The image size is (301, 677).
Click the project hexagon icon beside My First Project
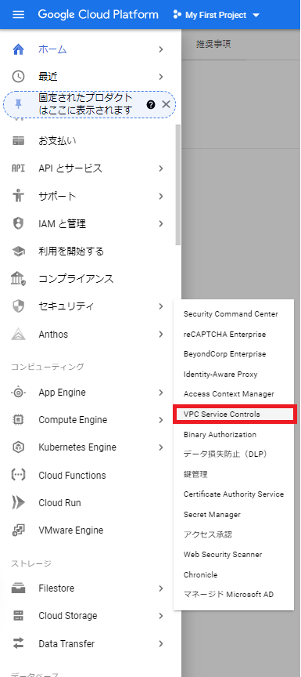pyautogui.click(x=177, y=15)
